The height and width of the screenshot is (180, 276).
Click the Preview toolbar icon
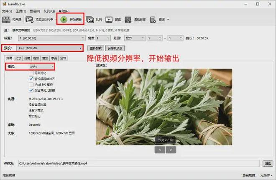109,19
